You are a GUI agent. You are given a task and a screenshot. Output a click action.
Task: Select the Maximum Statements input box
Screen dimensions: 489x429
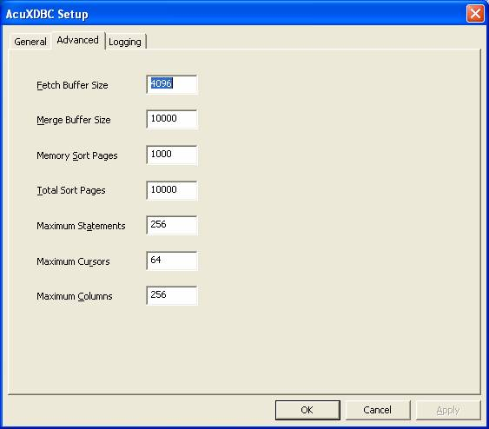(172, 225)
